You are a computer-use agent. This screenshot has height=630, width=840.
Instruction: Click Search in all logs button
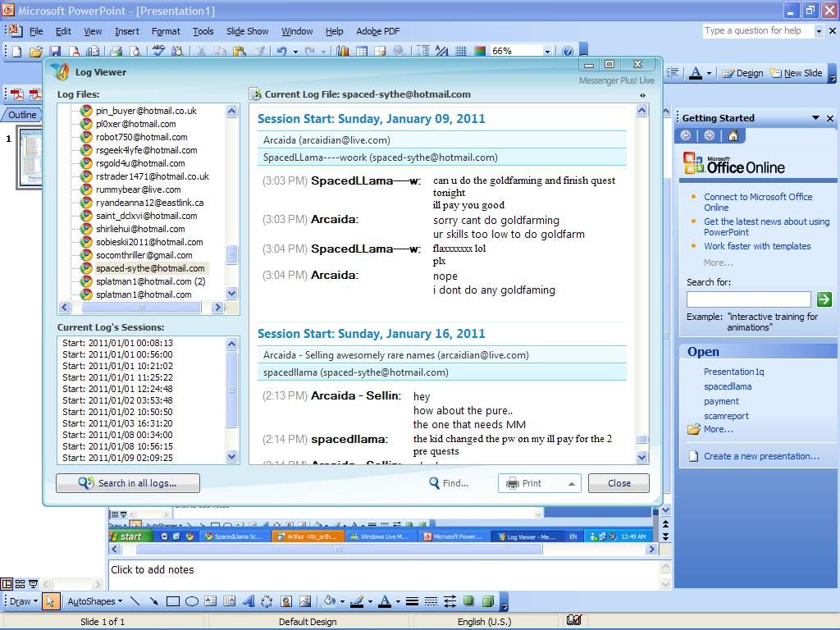(x=128, y=482)
